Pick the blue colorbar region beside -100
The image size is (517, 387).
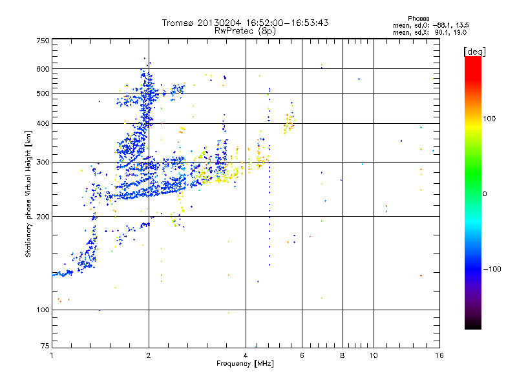472,268
